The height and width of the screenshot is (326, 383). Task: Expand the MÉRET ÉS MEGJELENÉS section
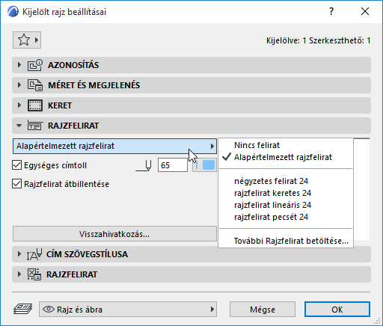coord(19,85)
